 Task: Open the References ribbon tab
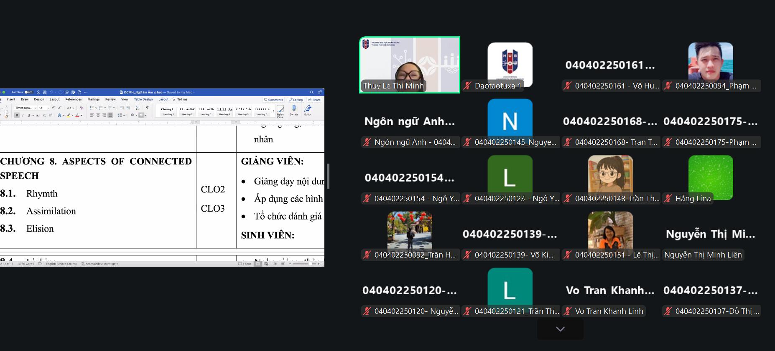coord(74,99)
